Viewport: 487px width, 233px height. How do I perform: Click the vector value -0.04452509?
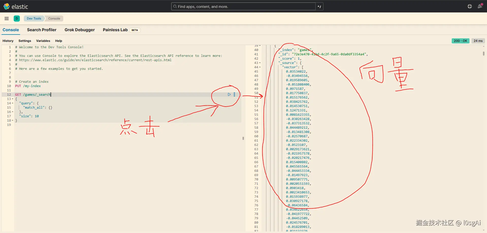click(x=298, y=218)
